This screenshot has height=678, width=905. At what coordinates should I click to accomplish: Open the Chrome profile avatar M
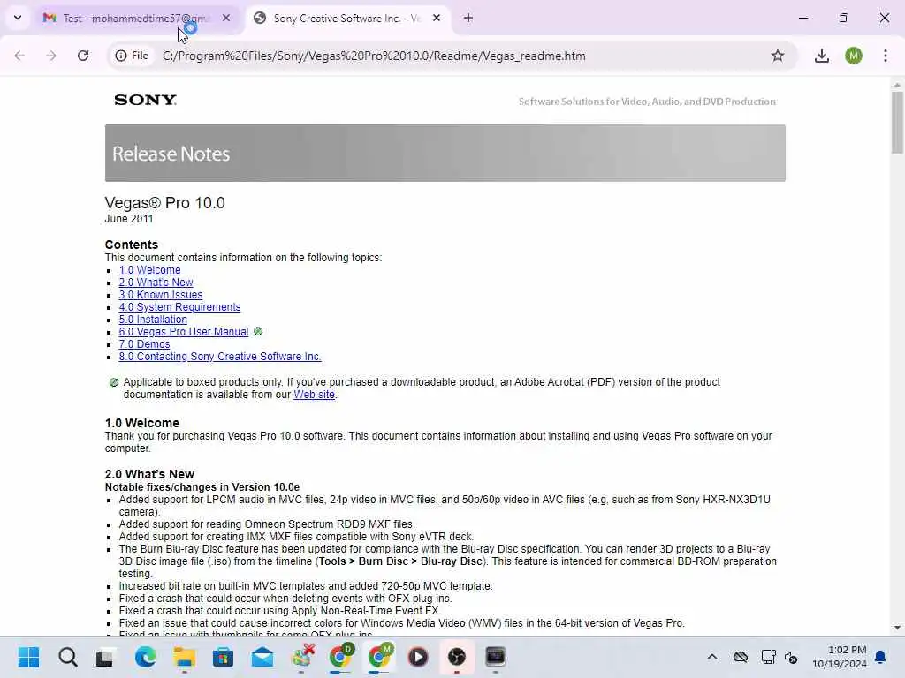click(x=854, y=56)
